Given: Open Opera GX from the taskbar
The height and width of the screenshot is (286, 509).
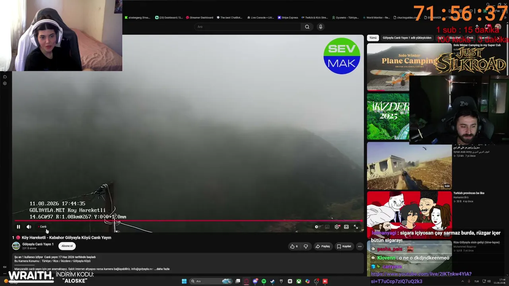Looking at the screenshot, I should pyautogui.click(x=247, y=281).
